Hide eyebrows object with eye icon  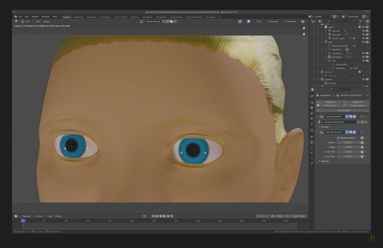(363, 53)
